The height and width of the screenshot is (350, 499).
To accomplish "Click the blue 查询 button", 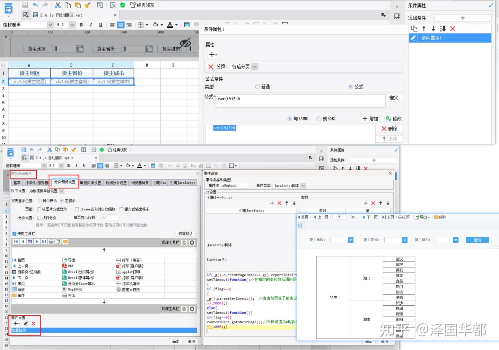I will [477, 240].
